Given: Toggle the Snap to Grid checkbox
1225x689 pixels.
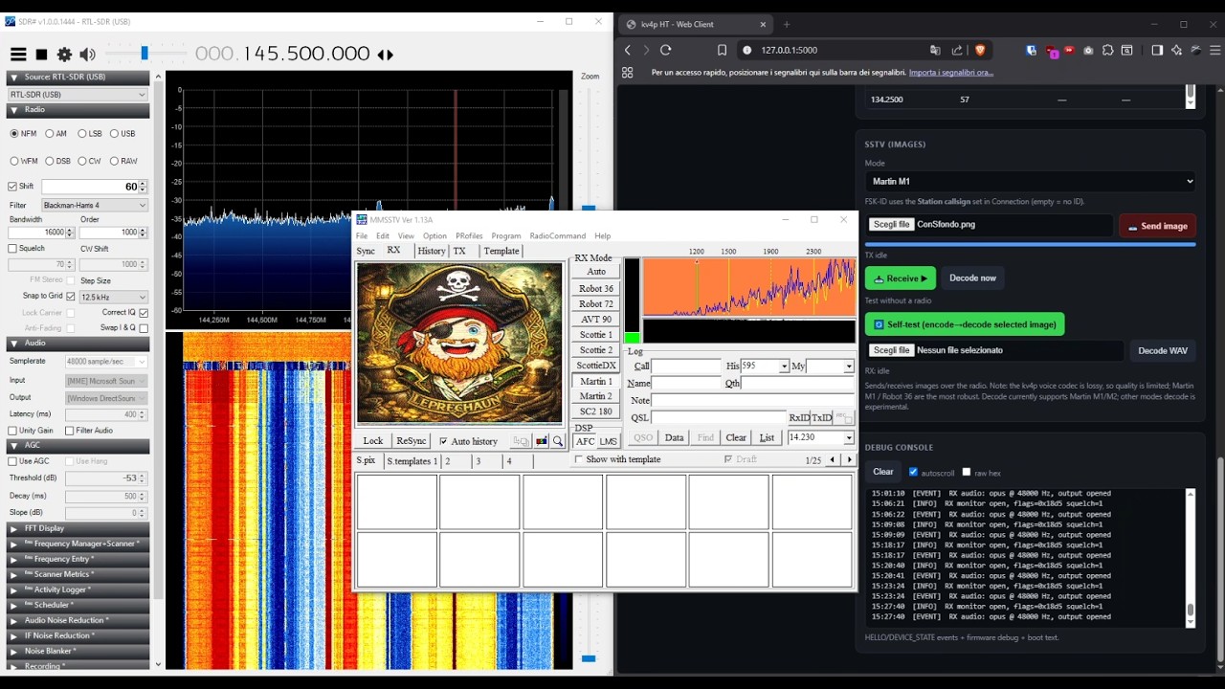Looking at the screenshot, I should coord(70,297).
